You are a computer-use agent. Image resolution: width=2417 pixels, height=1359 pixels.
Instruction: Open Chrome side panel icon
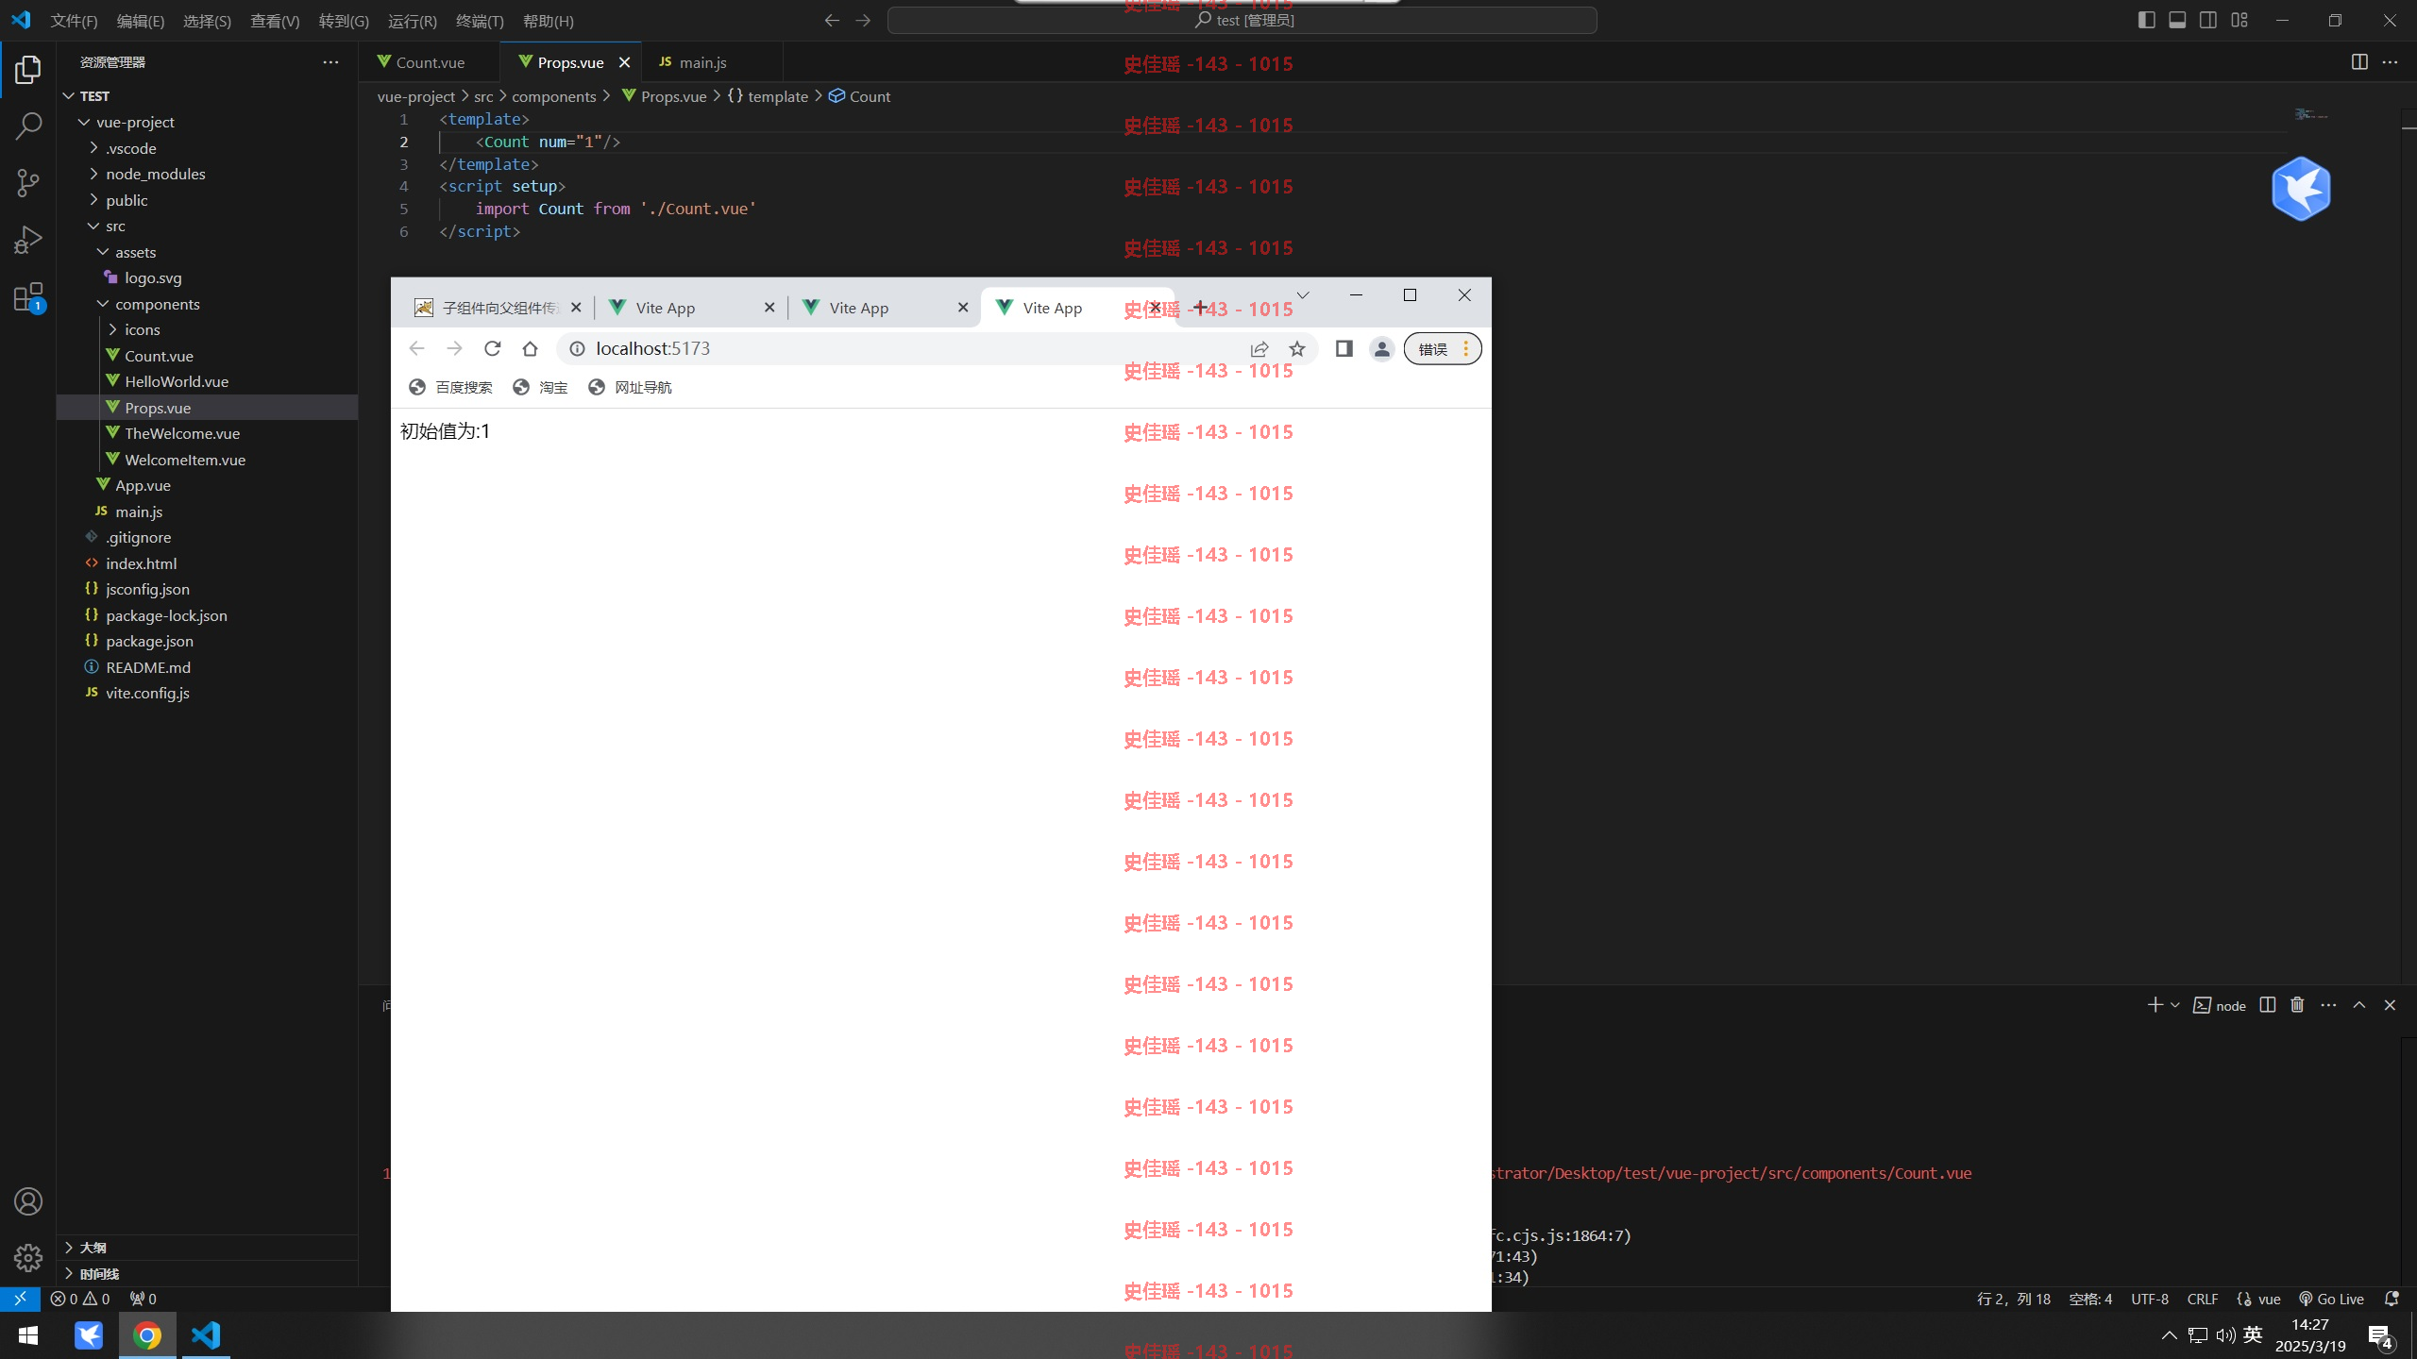point(1344,349)
